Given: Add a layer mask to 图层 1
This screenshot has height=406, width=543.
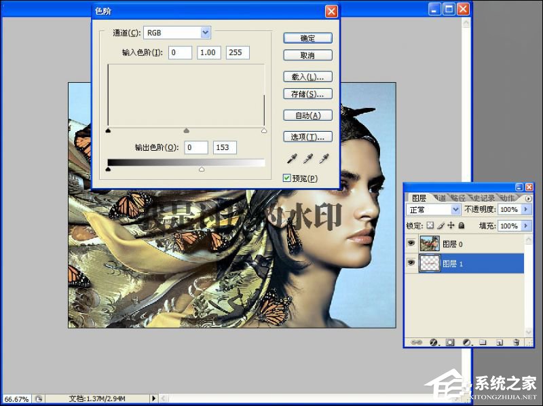Looking at the screenshot, I should 450,342.
